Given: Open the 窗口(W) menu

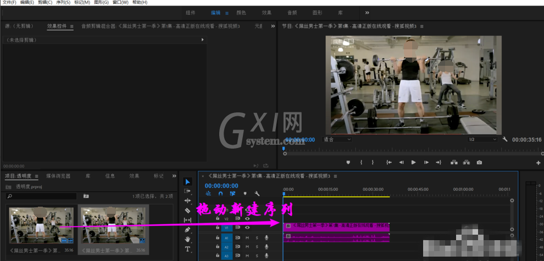Looking at the screenshot, I should click(x=120, y=2).
